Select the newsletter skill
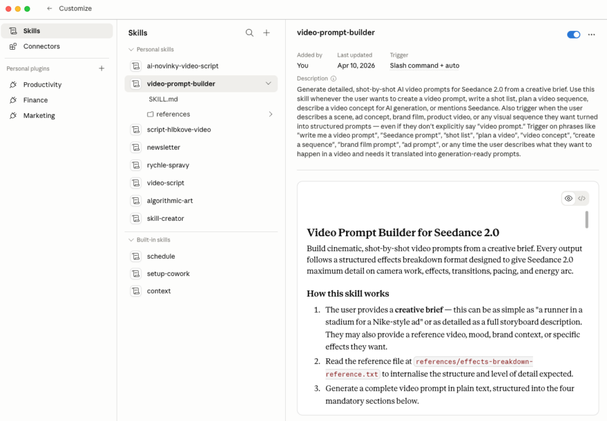 coord(164,147)
